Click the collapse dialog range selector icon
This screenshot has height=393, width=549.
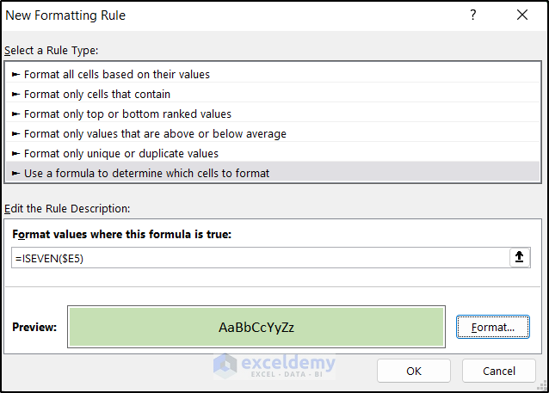point(520,258)
